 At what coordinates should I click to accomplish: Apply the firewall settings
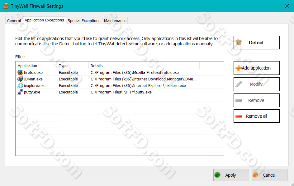pos(231,175)
